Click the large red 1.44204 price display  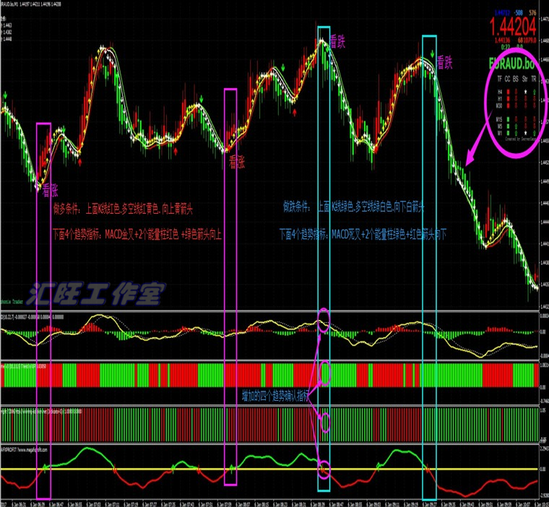point(512,26)
